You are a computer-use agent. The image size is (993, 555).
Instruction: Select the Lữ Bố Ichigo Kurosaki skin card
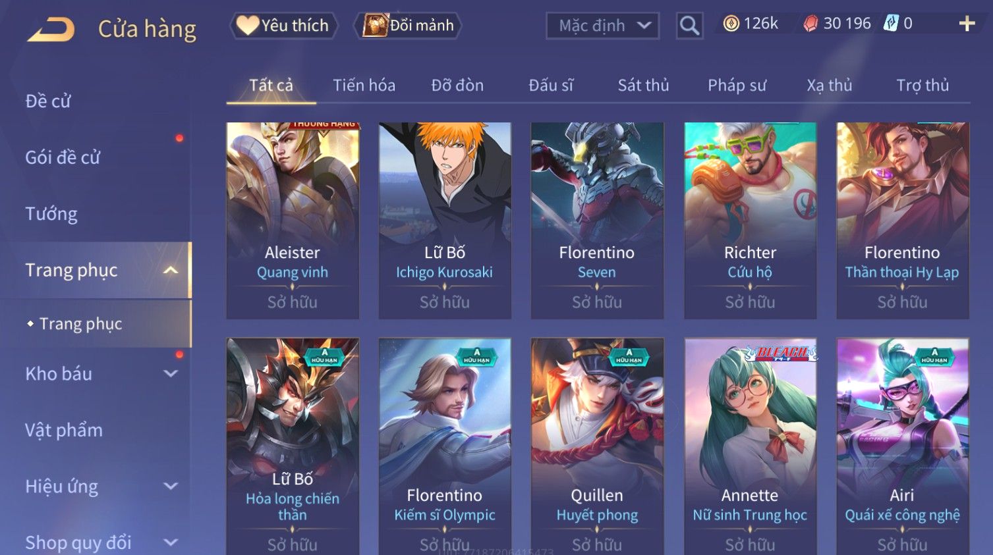(x=445, y=221)
